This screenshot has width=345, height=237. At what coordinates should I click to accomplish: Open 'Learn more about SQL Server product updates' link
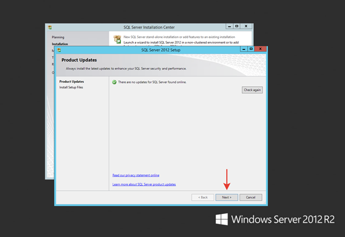click(144, 184)
